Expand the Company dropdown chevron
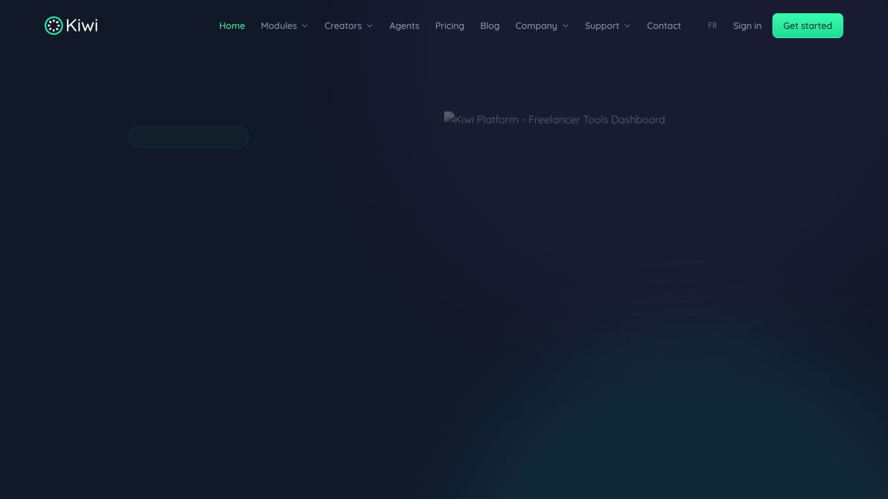Viewport: 888px width, 499px height. tap(566, 26)
